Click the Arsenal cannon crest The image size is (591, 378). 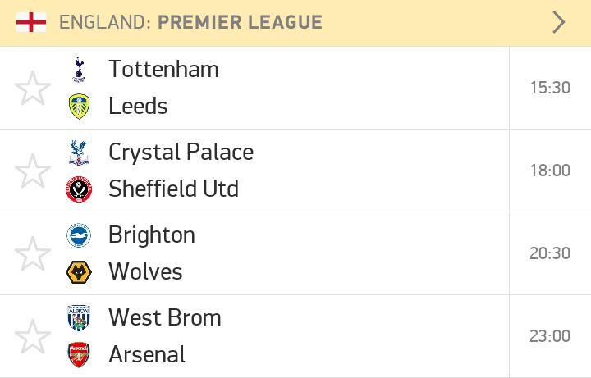(x=79, y=355)
